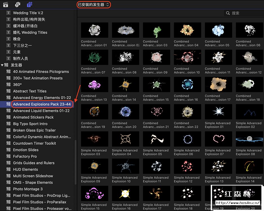This screenshot has width=264, height=211.
Task: Select Simple Advanced Explosion 18 thumbnail
Action: click(x=188, y=194)
